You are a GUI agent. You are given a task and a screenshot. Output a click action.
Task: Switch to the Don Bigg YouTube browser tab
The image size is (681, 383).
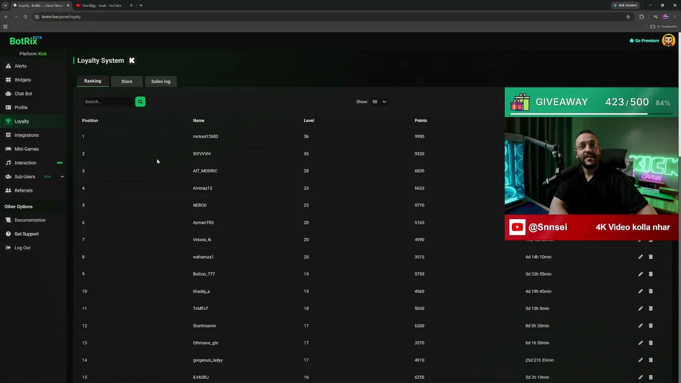tap(102, 5)
